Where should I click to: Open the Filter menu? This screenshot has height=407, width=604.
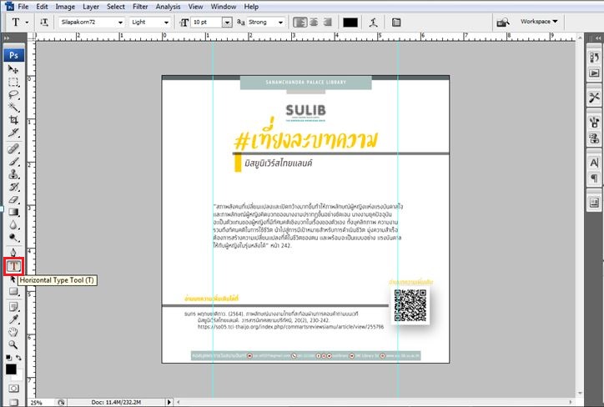[140, 7]
